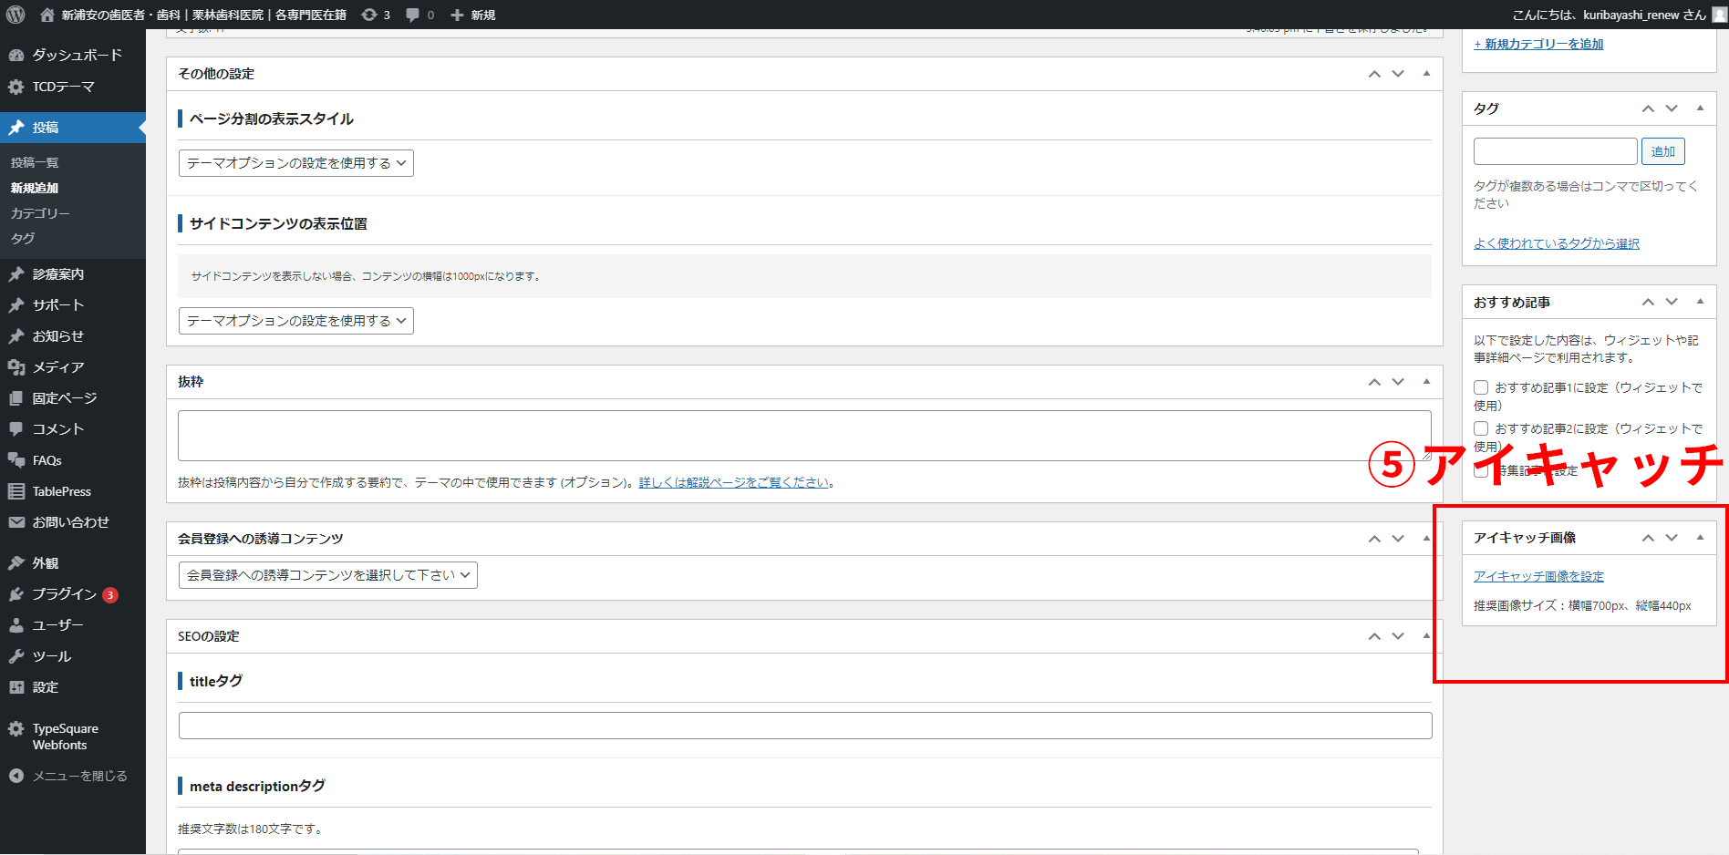The image size is (1729, 855).
Task: Open 会員登録への誘導コンテンツ dropdown
Action: click(327, 575)
